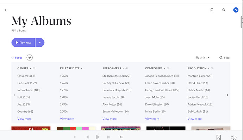Skip to the next track

[108, 137]
